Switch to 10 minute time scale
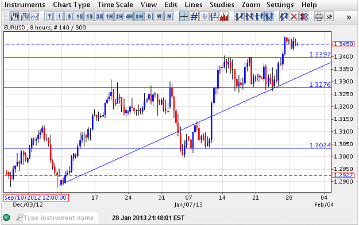The height and width of the screenshot is (225, 359). tap(79, 17)
